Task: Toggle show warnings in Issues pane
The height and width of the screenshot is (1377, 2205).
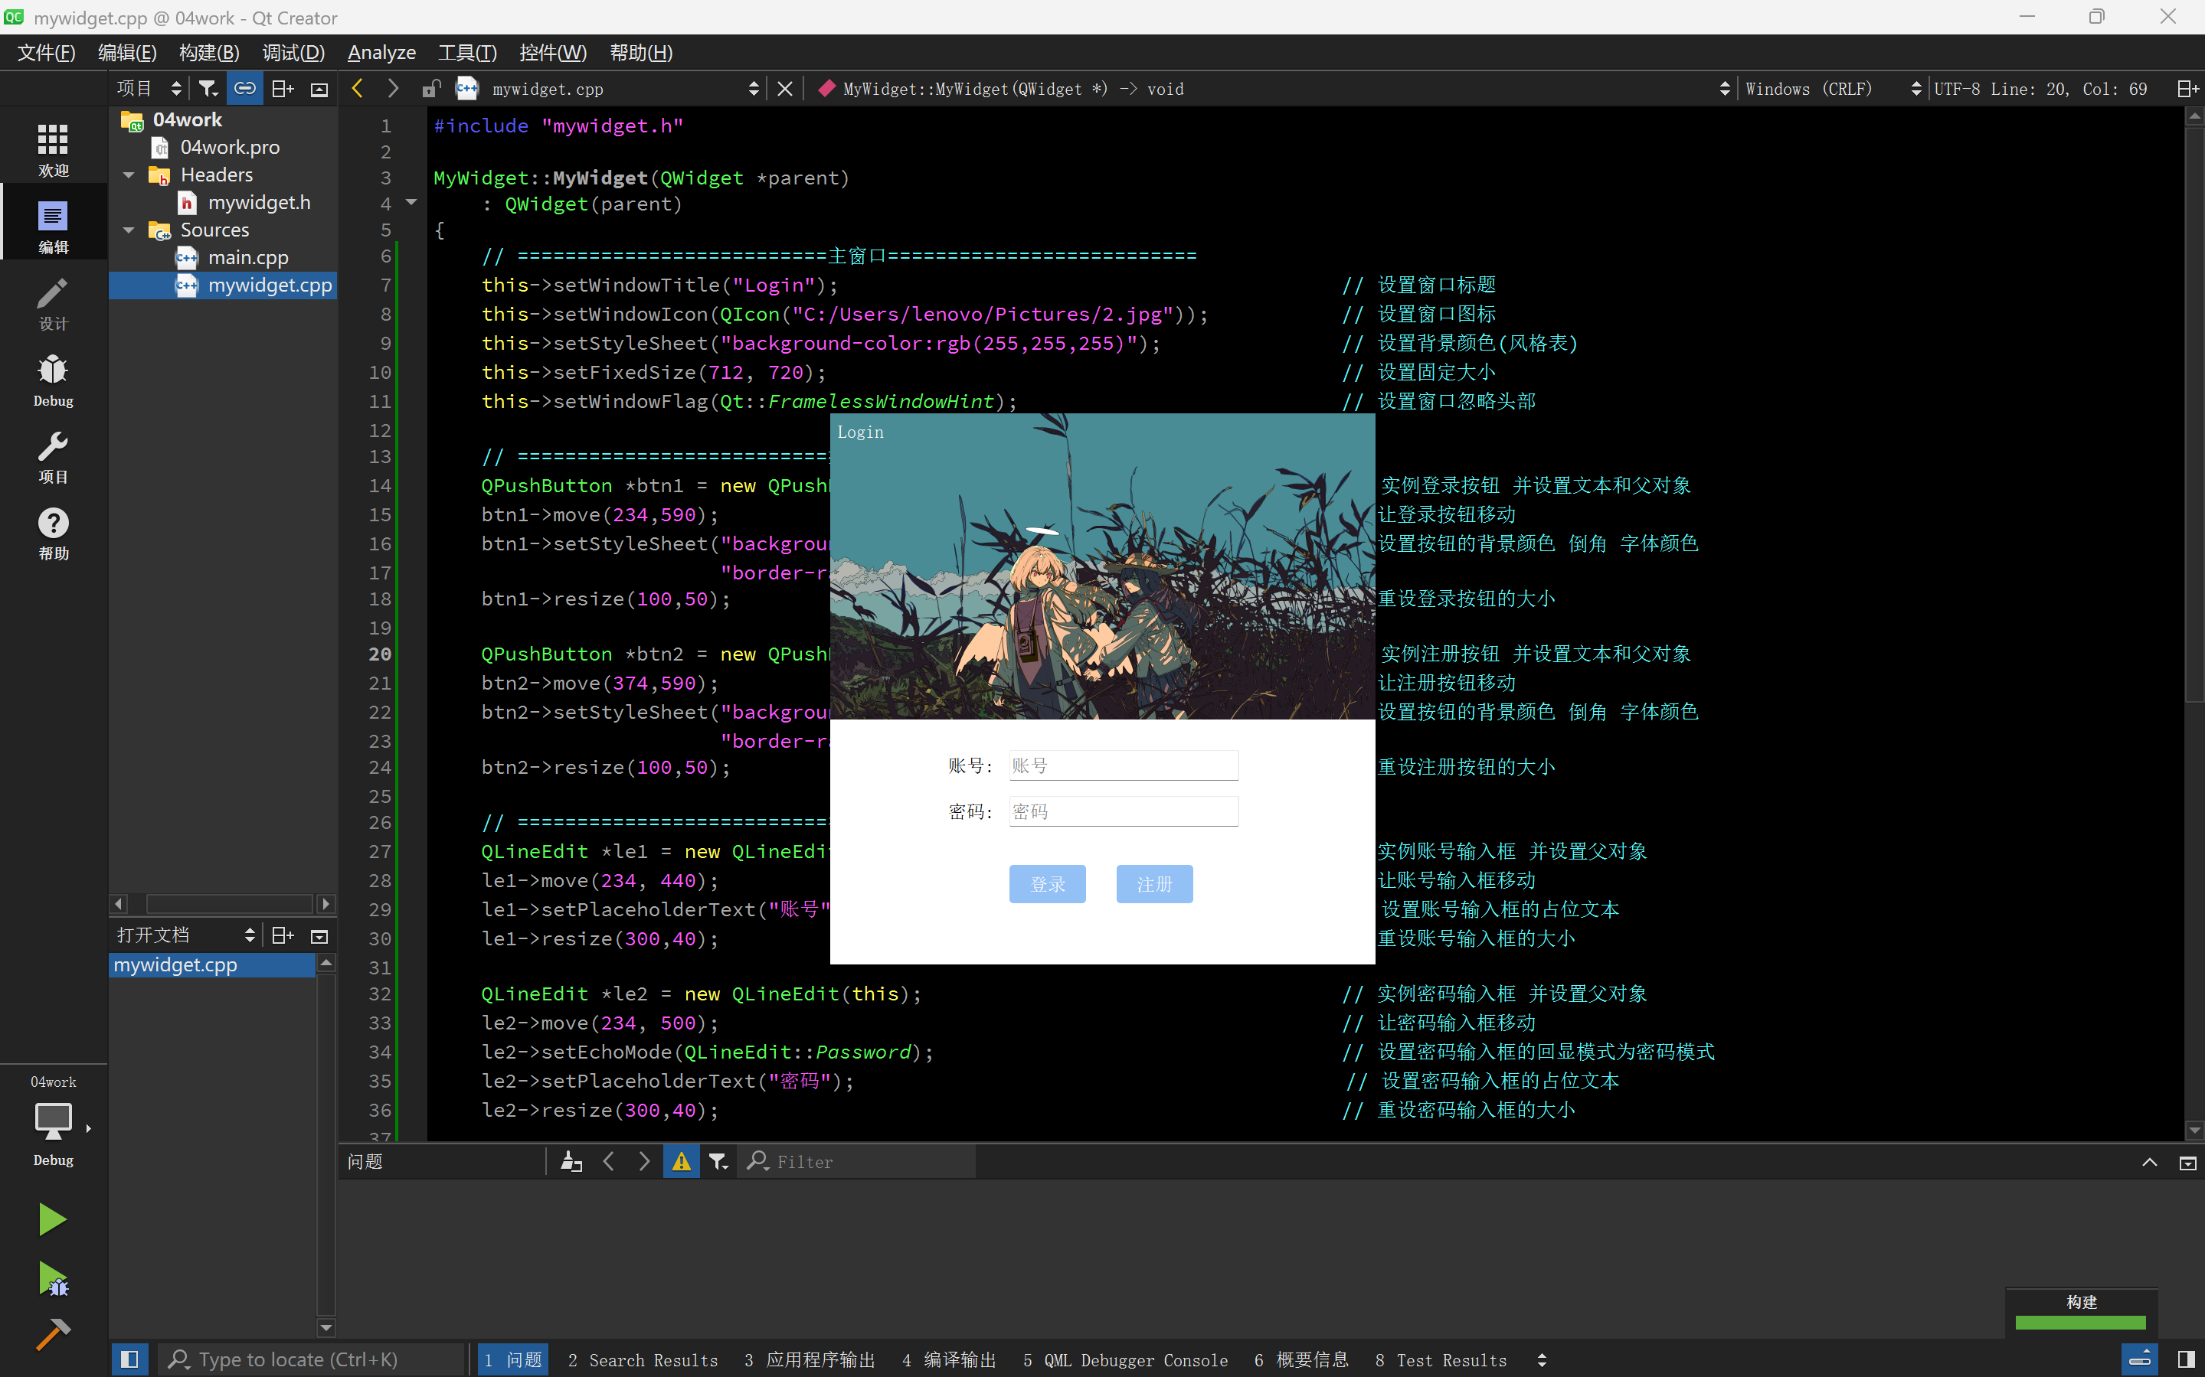Action: 681,1161
